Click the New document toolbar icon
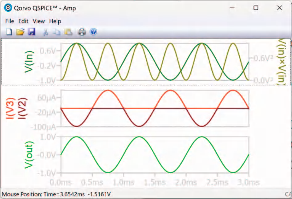292x199 pixels. click(x=9, y=32)
